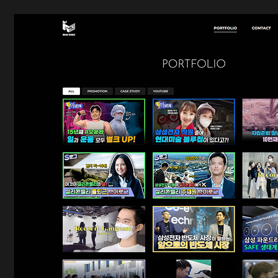
Task: Click the PORTFOLIO page heading
Action: (x=194, y=64)
